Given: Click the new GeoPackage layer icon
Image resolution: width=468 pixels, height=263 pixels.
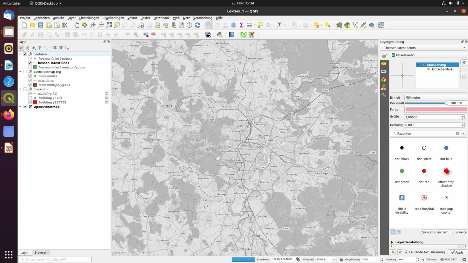Looking at the screenshot, I should 347,25.
